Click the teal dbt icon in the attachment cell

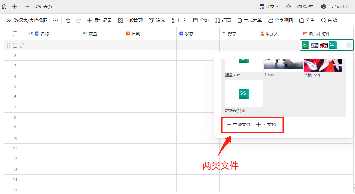333,45
